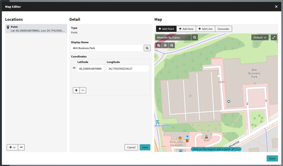
Task: Add a coordinate row with plus button
Action: [x=76, y=90]
